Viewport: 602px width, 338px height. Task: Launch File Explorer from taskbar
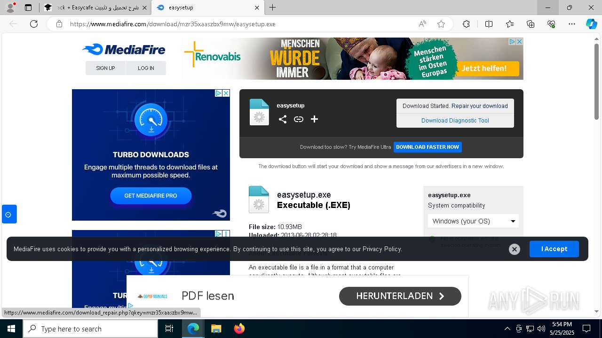click(x=216, y=329)
